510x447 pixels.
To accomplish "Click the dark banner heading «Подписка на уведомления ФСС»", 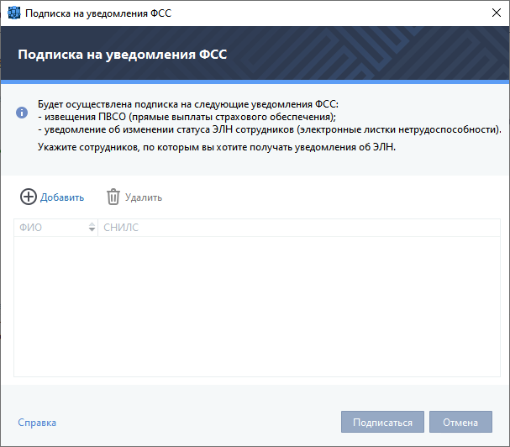I will (x=123, y=55).
